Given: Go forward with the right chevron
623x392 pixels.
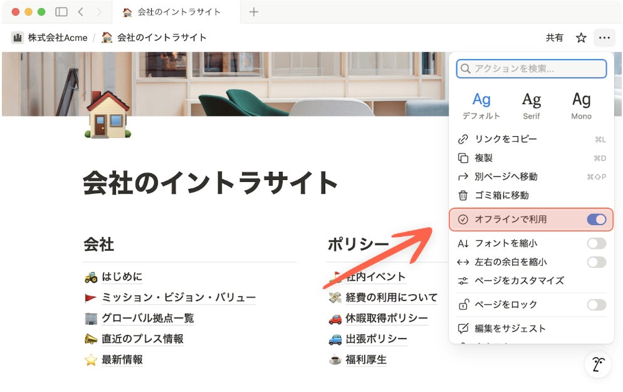Looking at the screenshot, I should pos(99,12).
